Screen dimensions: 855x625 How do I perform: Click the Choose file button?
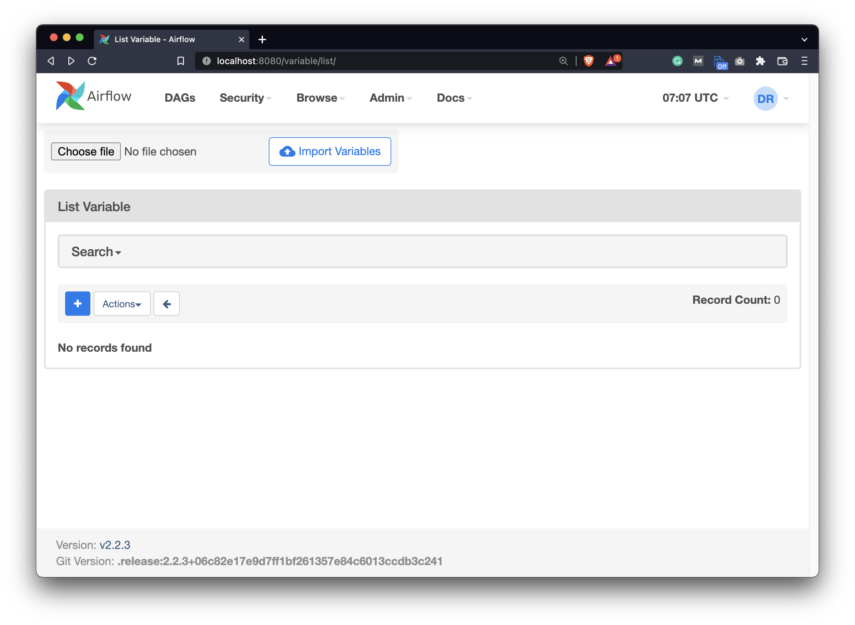(x=86, y=151)
